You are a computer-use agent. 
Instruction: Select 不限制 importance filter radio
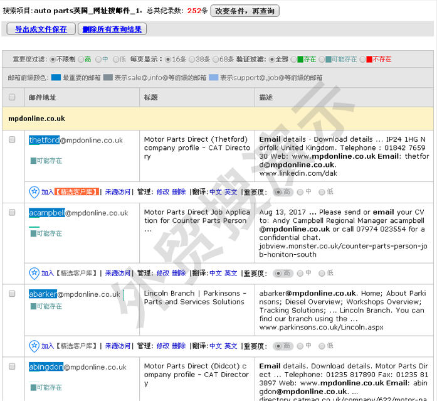(x=53, y=60)
